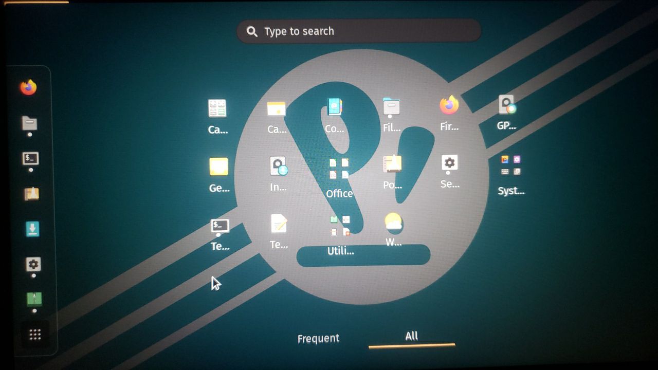The height and width of the screenshot is (370, 658).
Task: Click the teal download-arrow dock icon
Action: coord(32,229)
